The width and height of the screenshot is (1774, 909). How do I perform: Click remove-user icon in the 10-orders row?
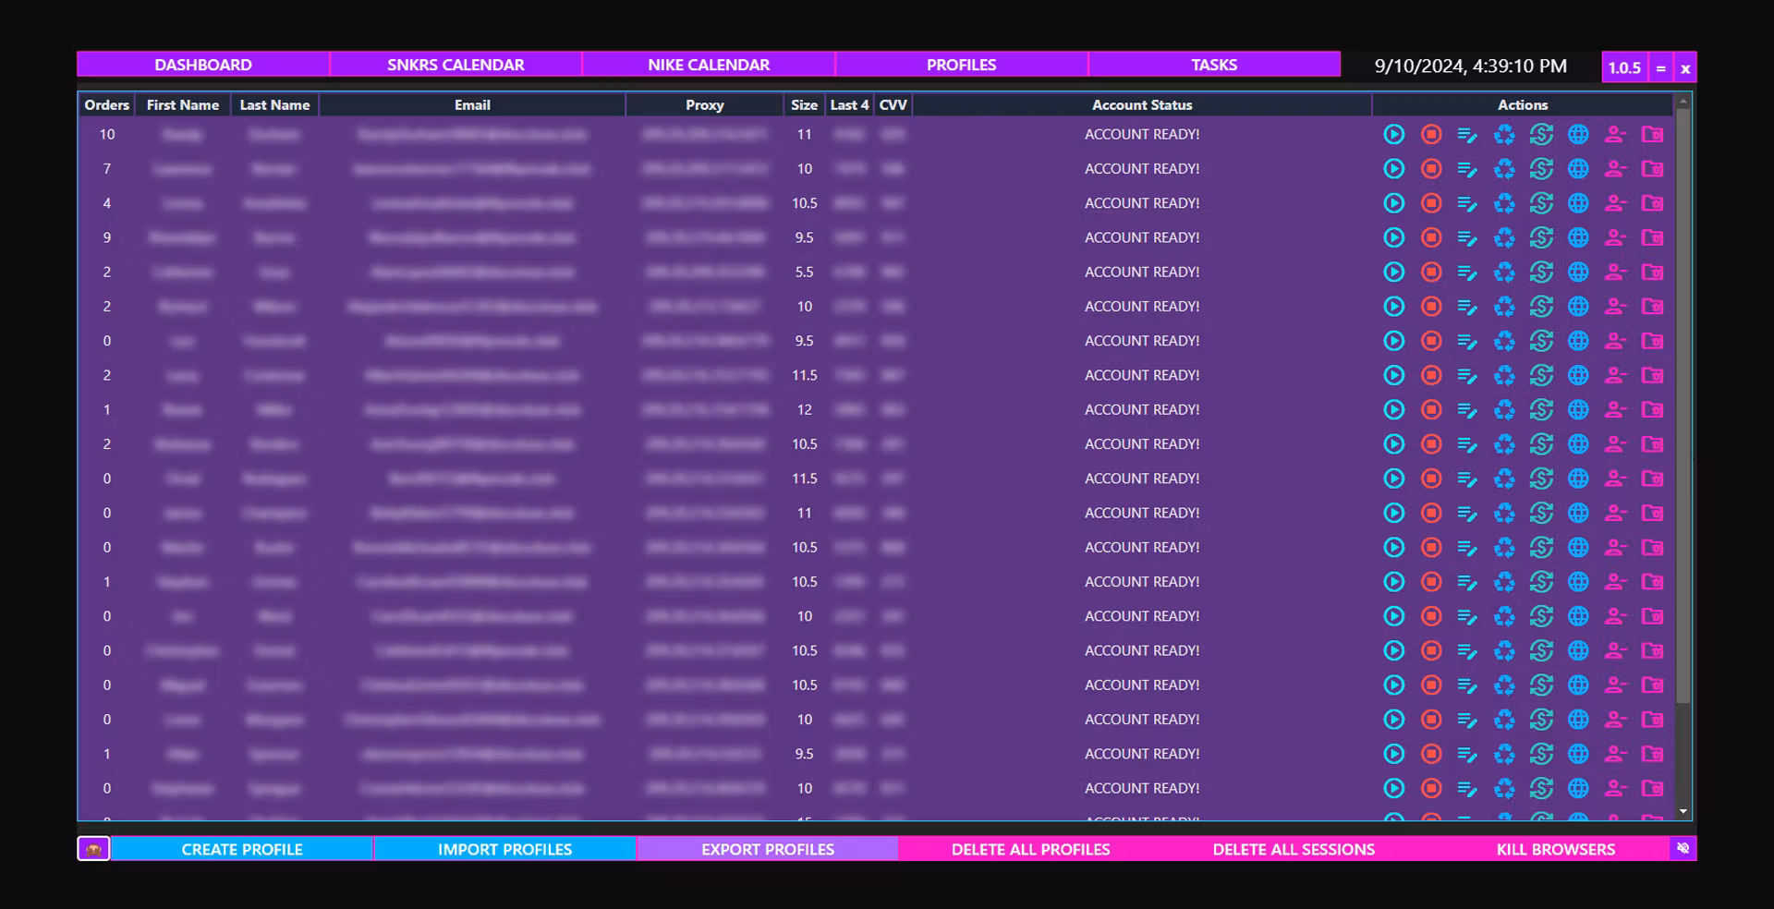1615,135
